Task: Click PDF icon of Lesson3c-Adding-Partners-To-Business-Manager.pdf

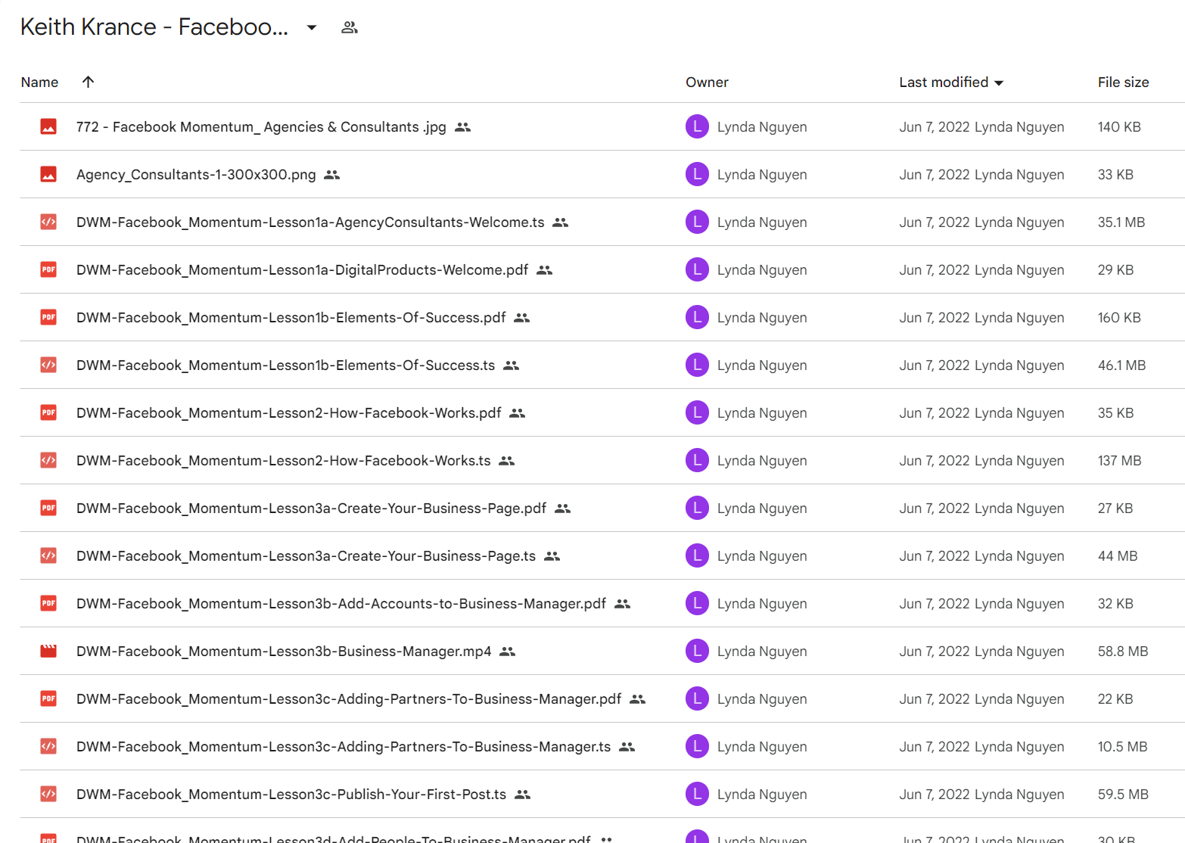Action: tap(48, 698)
